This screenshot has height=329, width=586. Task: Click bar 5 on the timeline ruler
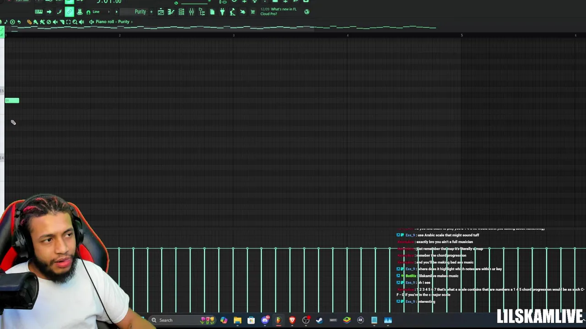click(x=462, y=35)
